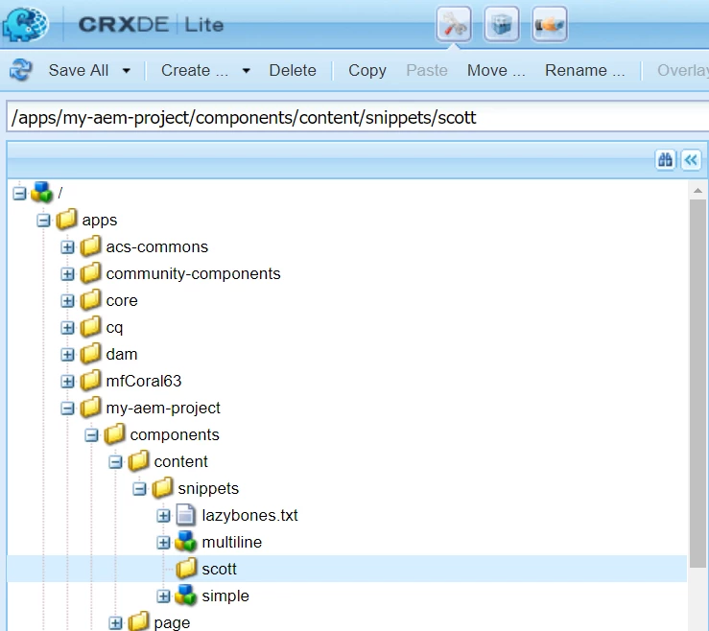Open the Tools icon with wrench
The width and height of the screenshot is (709, 631).
coord(454,24)
